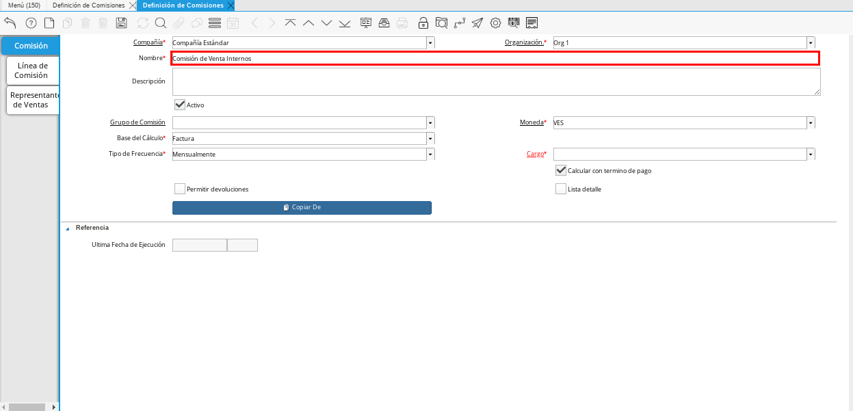Image resolution: width=853 pixels, height=411 pixels.
Task: Open the gear process settings icon
Action: [496, 23]
